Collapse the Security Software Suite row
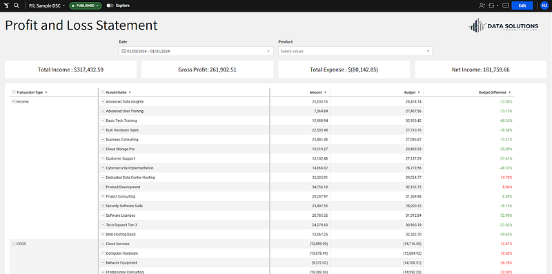The image size is (552, 274). pyautogui.click(x=103, y=206)
